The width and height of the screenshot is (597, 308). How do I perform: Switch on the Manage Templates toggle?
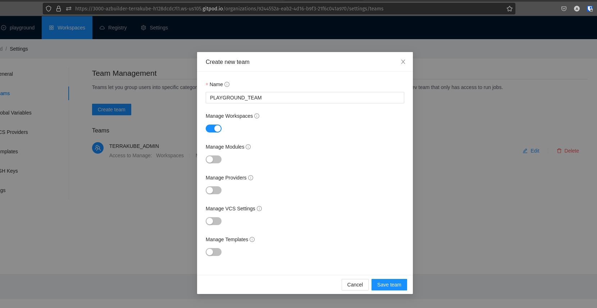click(214, 252)
